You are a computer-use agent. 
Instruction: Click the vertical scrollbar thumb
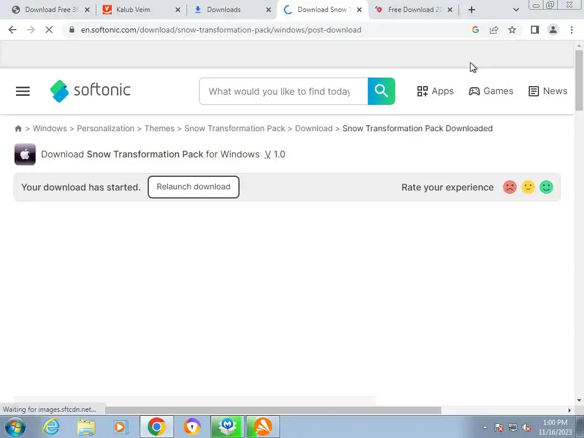coord(579,80)
